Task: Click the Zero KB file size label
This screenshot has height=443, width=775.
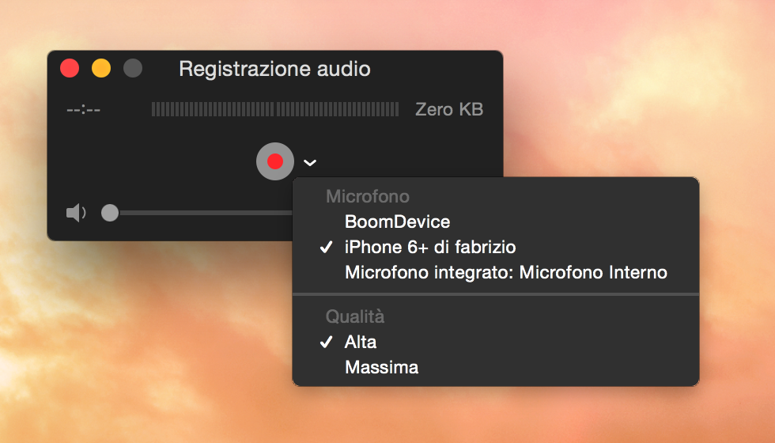Action: click(449, 110)
